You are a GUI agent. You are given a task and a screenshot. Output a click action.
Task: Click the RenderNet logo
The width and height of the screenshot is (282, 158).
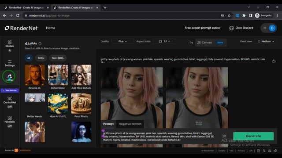21,28
